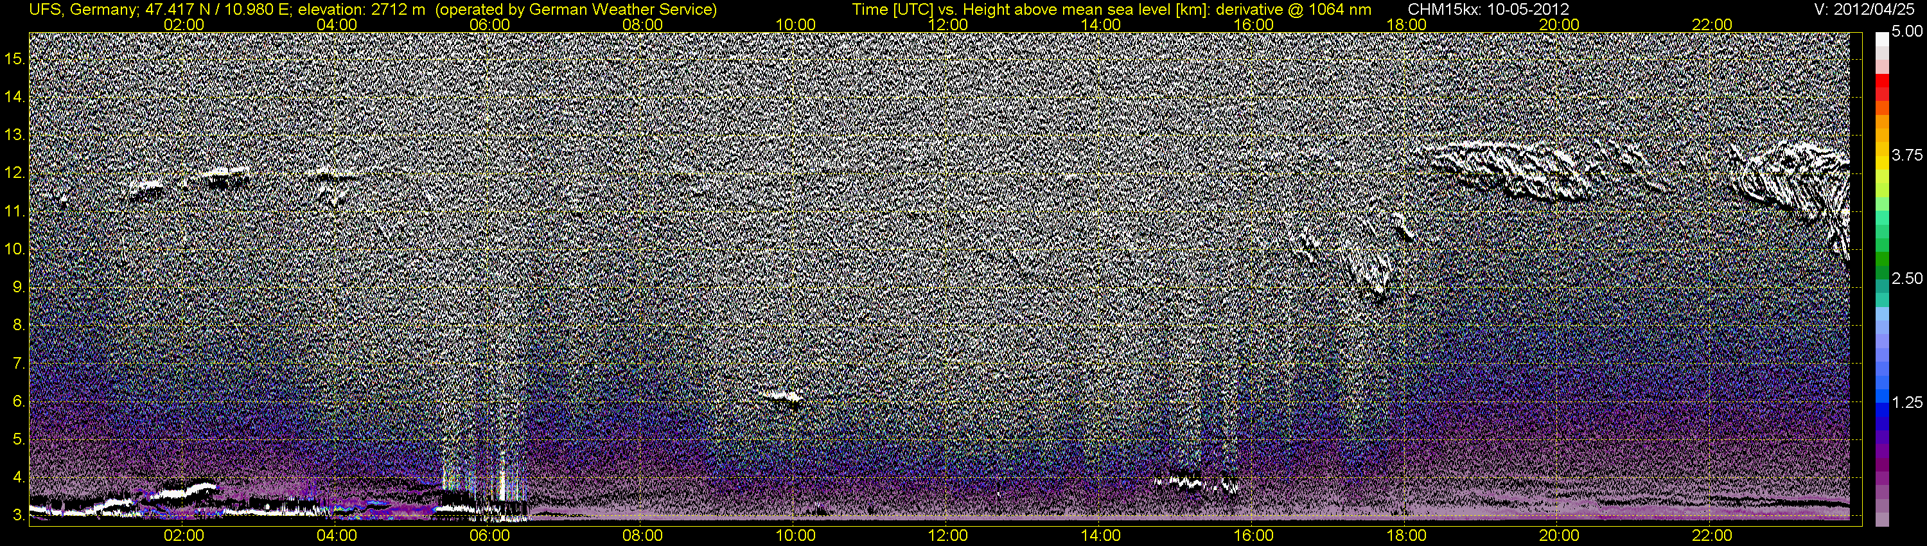Click the '22:00' label on the upper time axis
Screen dimensions: 1927x546
pos(1712,24)
